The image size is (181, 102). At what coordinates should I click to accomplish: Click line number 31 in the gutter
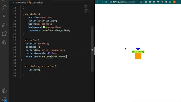click(14, 57)
